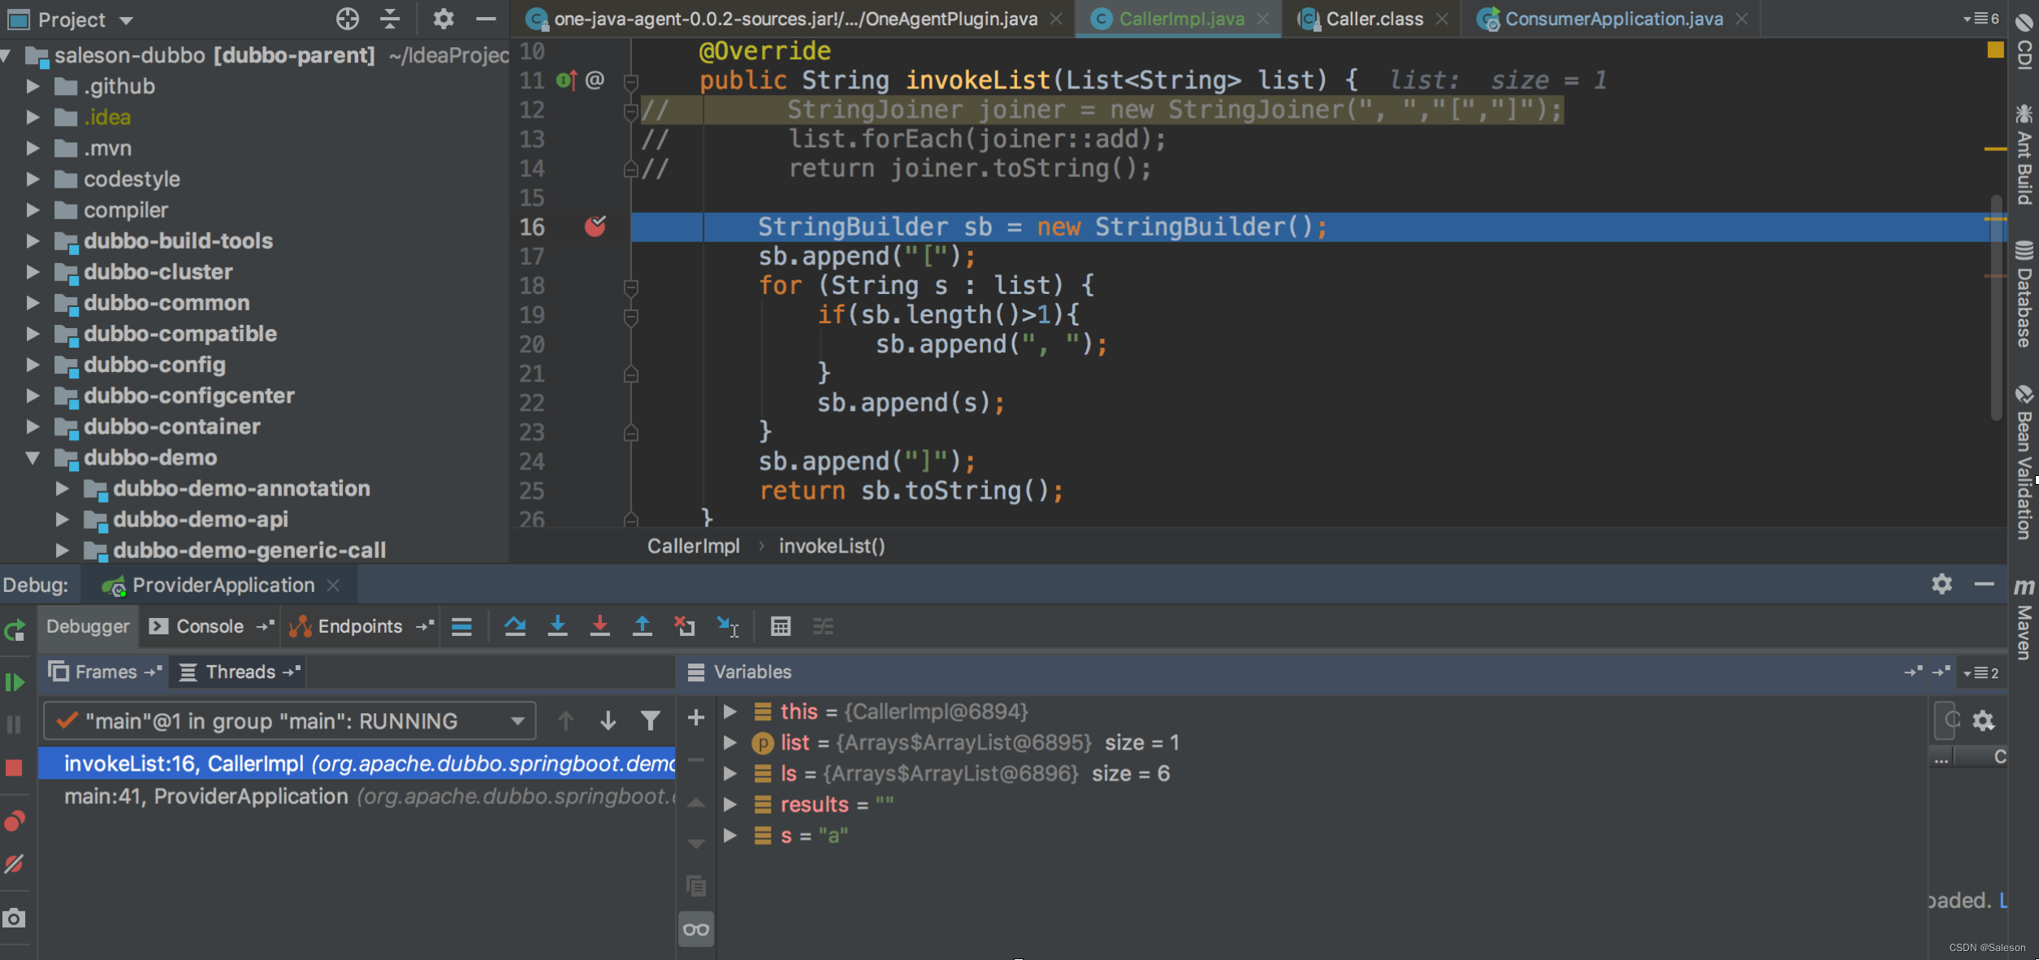Click the Step Into debugger icon
This screenshot has height=960, width=2039.
[x=557, y=626]
